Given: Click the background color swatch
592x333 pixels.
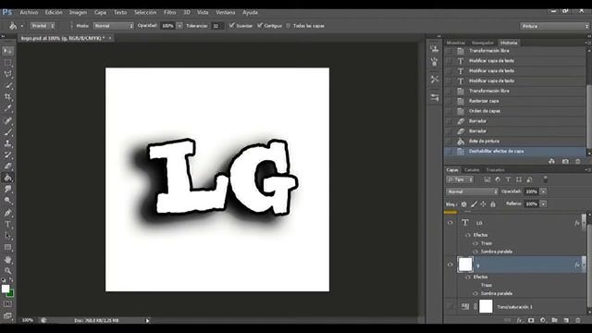Looking at the screenshot, I should [x=11, y=294].
